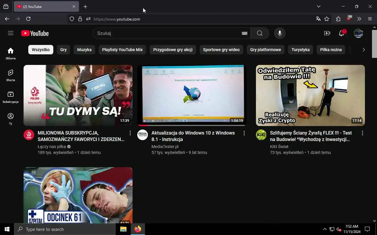Open the Windows backup tutorial thumbnail
Image resolution: width=377 pixels, height=235 pixels.
click(192, 95)
